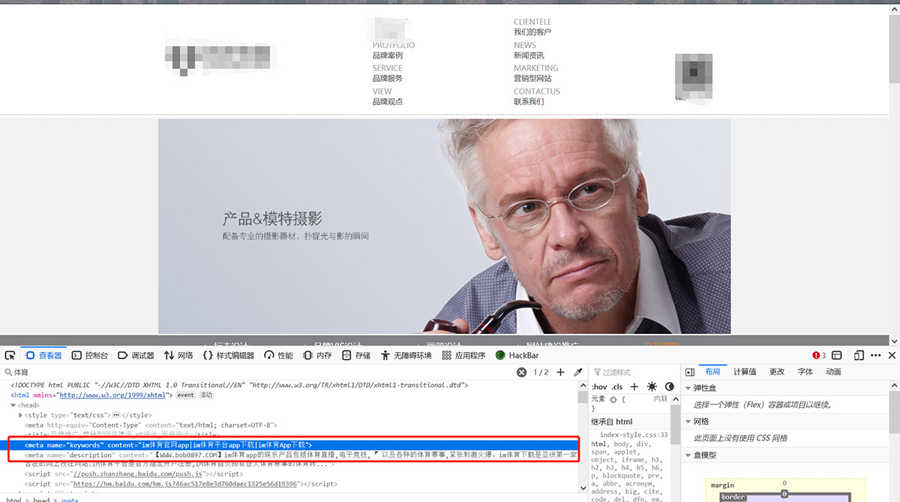
Task: Click the index-style.css:33 source link
Action: pyautogui.click(x=634, y=434)
